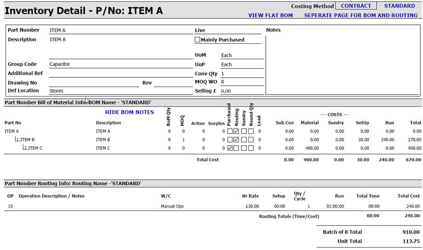The image size is (423, 250).
Task: Click inside the Notes text area
Action: [342, 64]
